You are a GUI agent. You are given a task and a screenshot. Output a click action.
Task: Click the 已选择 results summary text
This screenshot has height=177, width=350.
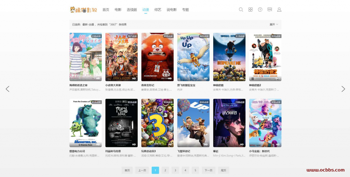tap(99, 25)
